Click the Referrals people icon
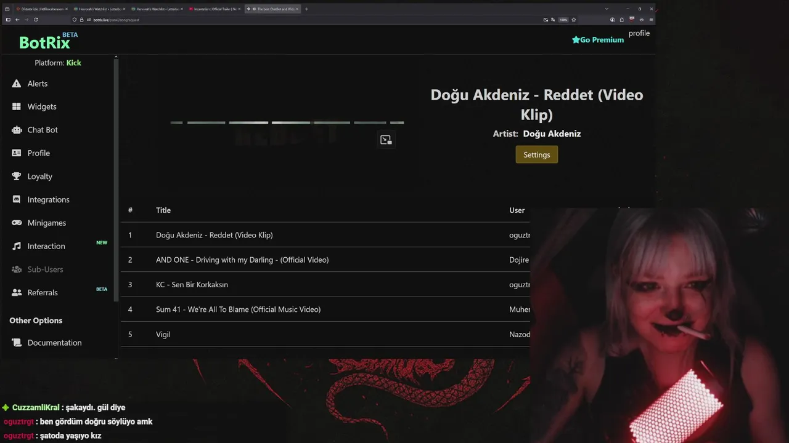The width and height of the screenshot is (789, 443). tap(17, 293)
